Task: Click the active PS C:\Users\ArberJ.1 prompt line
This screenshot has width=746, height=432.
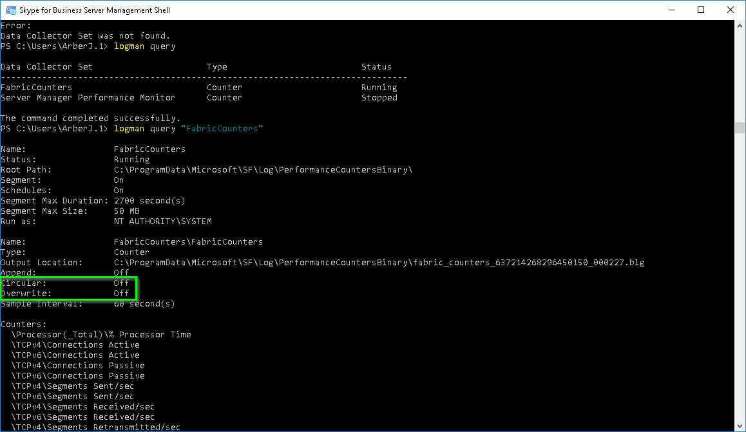Action: click(58, 128)
